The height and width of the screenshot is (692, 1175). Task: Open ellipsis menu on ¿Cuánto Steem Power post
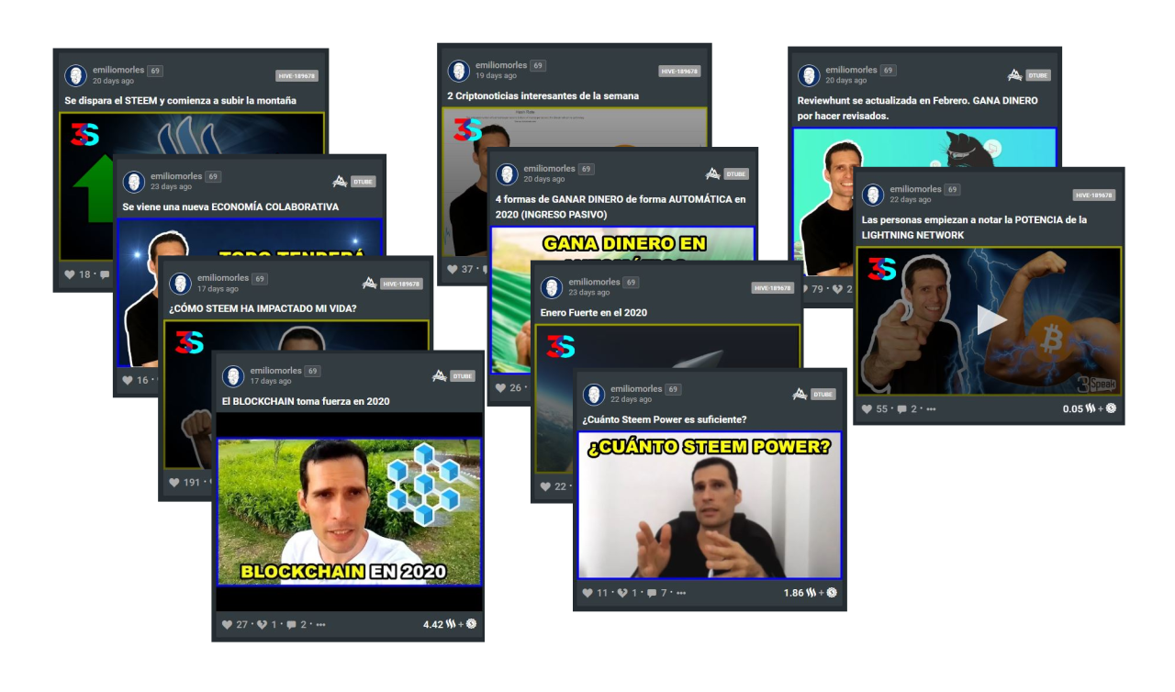coord(681,593)
